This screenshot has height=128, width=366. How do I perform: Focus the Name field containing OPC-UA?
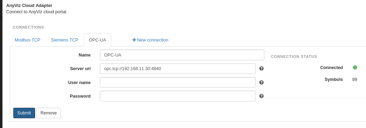point(182,55)
